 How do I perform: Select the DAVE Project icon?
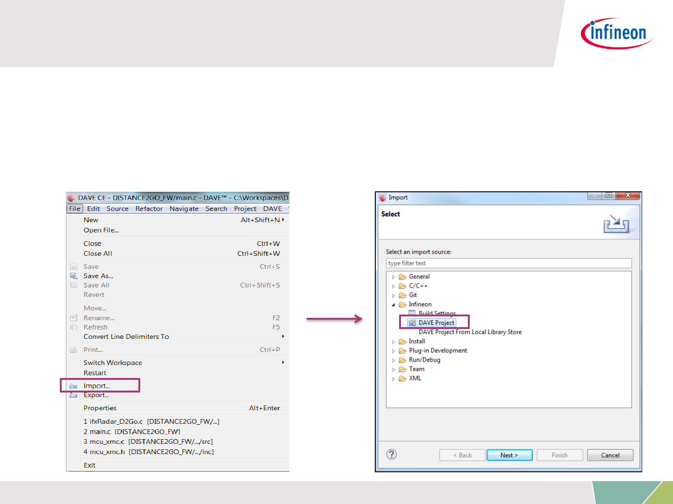tap(412, 322)
